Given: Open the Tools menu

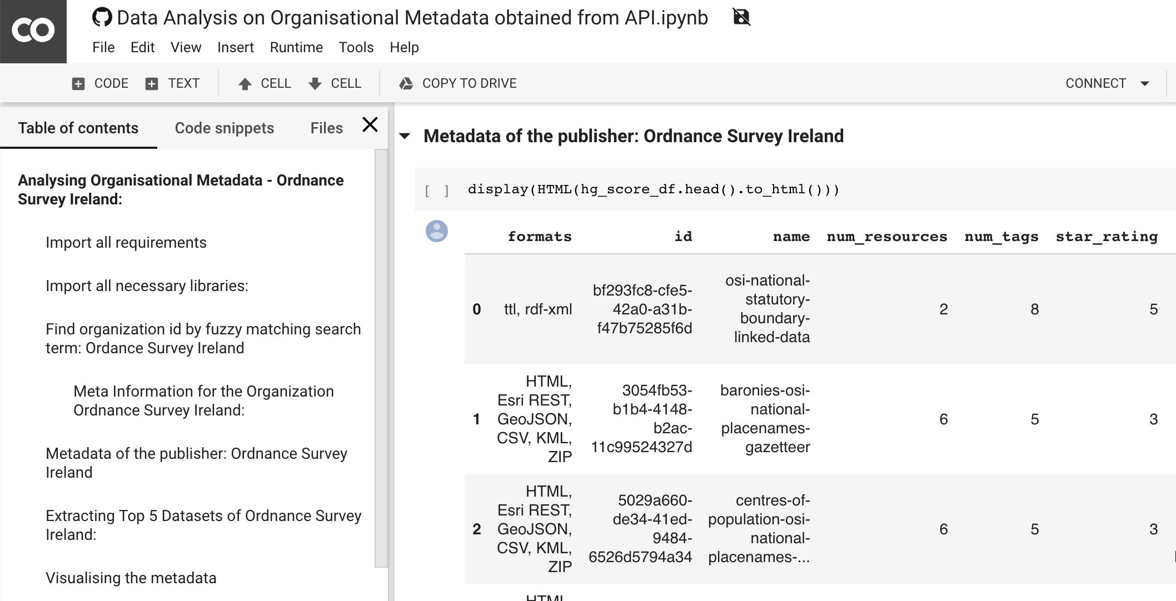Looking at the screenshot, I should [356, 47].
